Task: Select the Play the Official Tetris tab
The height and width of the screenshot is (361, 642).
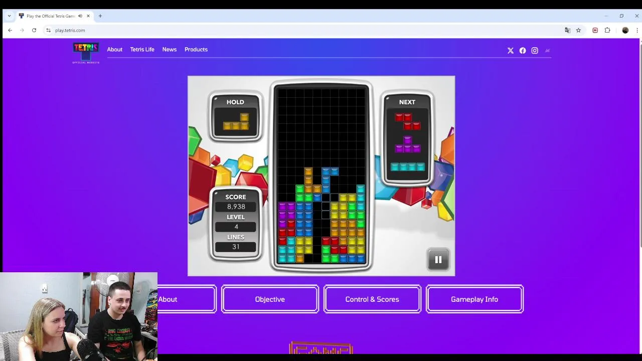Action: coord(54,16)
